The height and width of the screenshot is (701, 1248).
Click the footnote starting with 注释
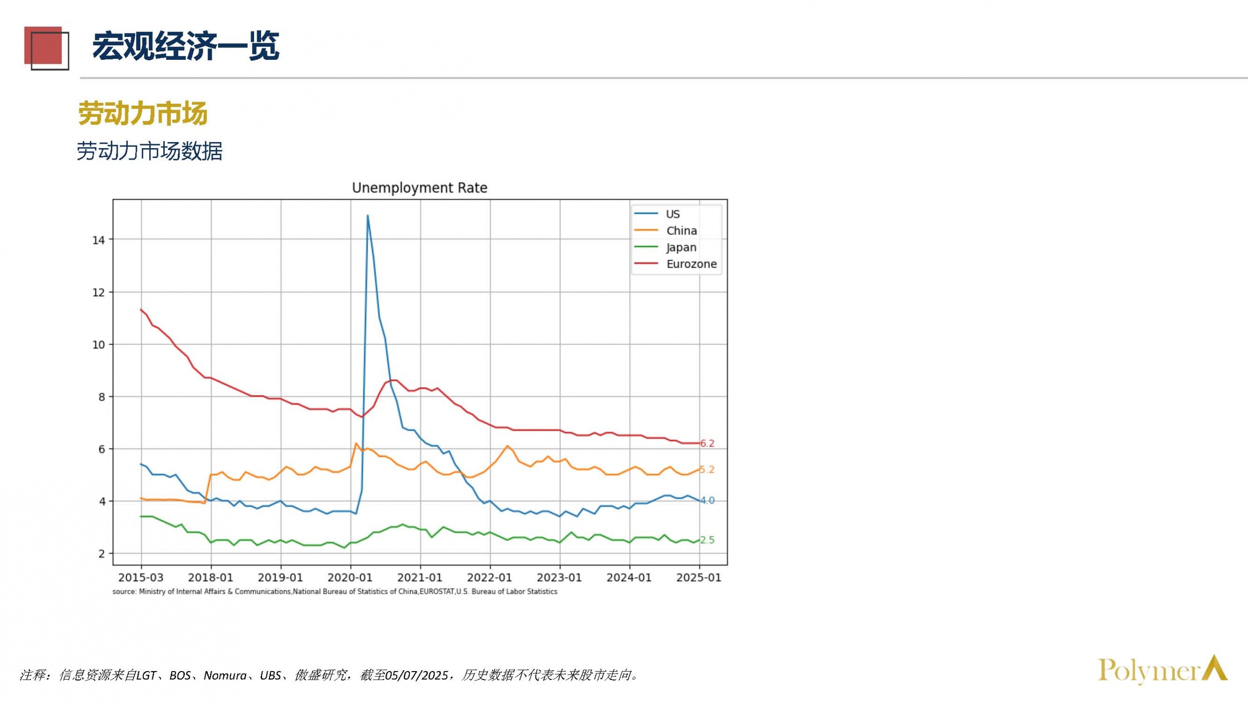pos(329,675)
